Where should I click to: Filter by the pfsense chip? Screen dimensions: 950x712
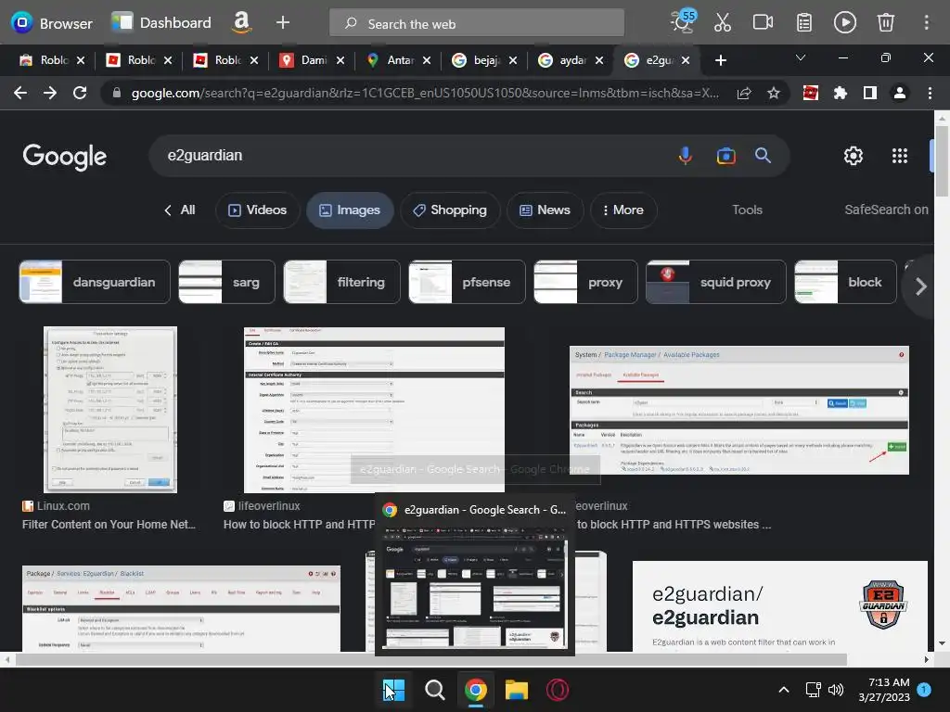point(467,282)
